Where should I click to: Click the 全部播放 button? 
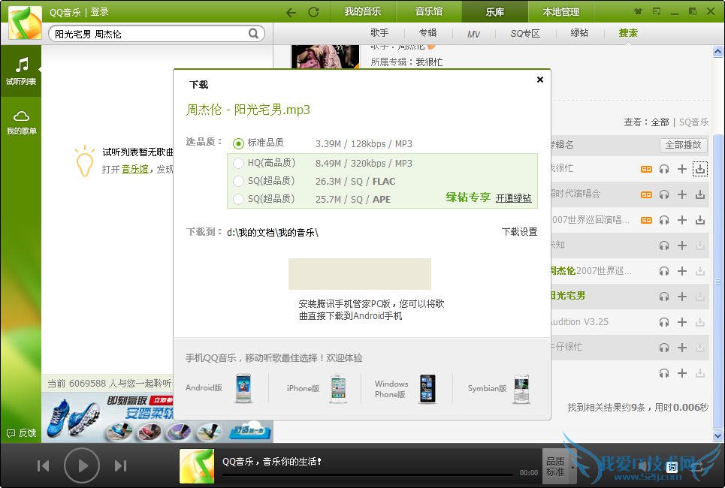[x=683, y=145]
